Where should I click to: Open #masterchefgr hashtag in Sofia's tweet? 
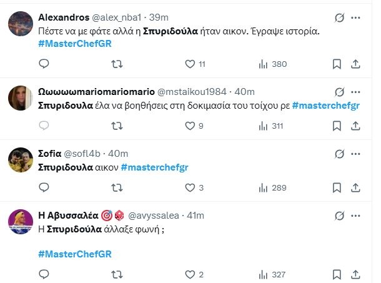point(154,167)
